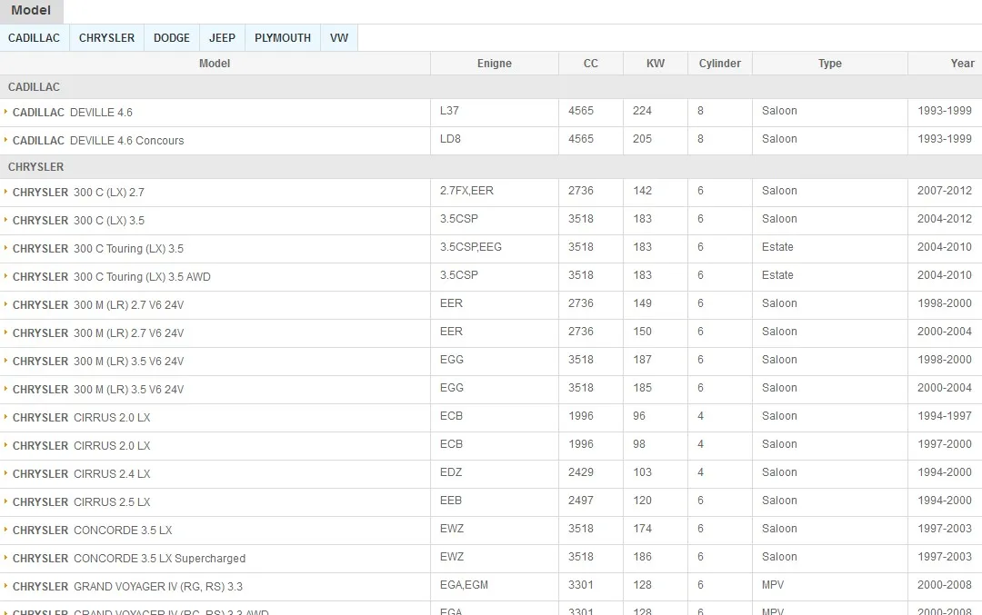This screenshot has width=982, height=615.
Task: Switch to the CADILLAC brand tab
Action: tap(35, 38)
